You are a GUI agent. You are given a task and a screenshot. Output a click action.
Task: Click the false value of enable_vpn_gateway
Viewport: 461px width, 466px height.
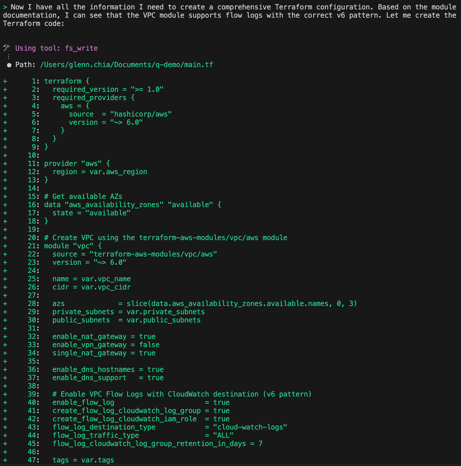[x=149, y=345]
